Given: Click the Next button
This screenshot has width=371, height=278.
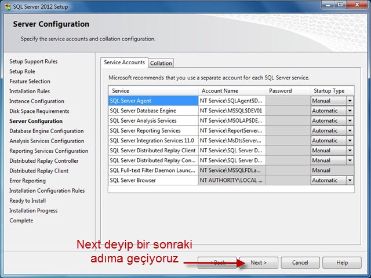Looking at the screenshot, I should pos(259,262).
